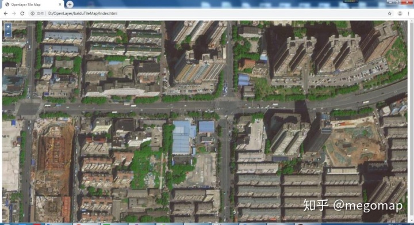Close the Openlayer Tile Map tab
This screenshot has width=414, height=225.
tap(60, 5)
